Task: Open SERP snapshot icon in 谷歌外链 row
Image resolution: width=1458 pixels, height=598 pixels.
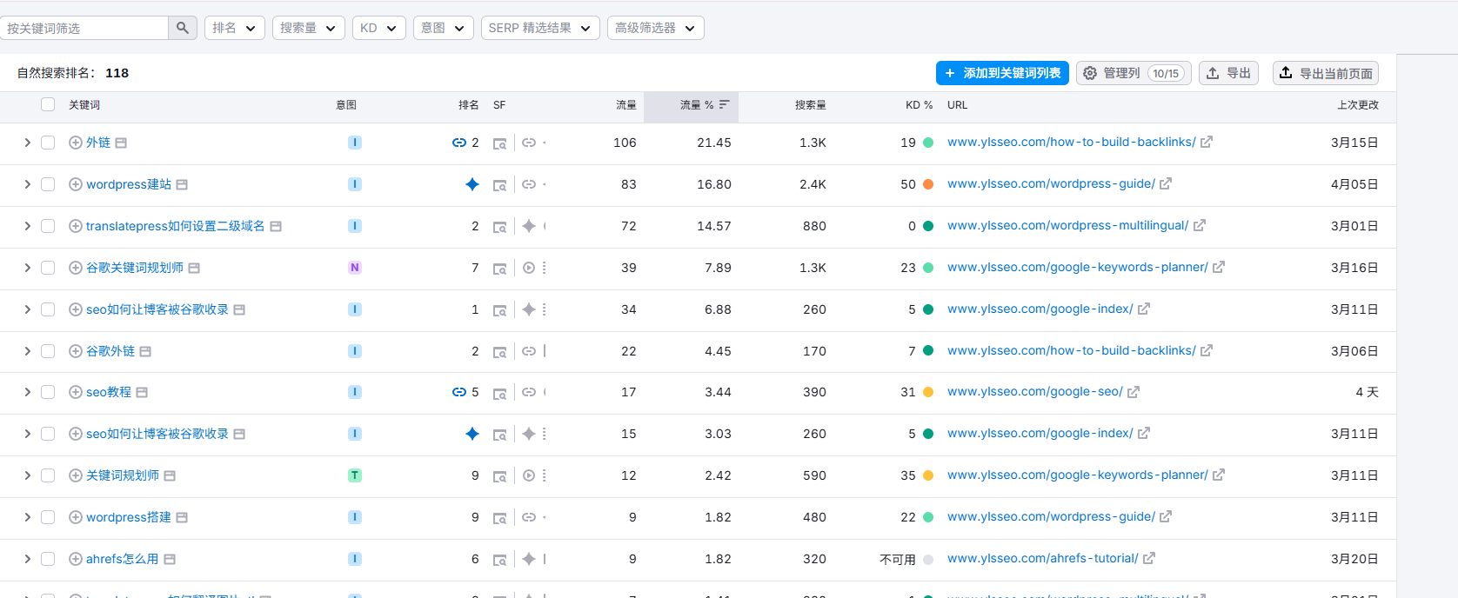Action: (500, 352)
